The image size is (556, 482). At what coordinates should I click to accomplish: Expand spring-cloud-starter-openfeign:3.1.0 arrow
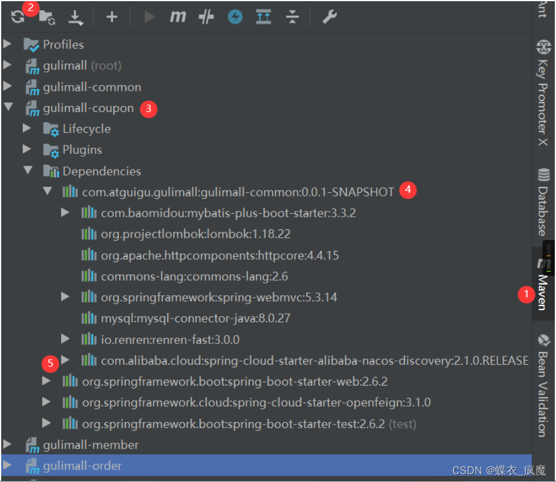coord(46,402)
